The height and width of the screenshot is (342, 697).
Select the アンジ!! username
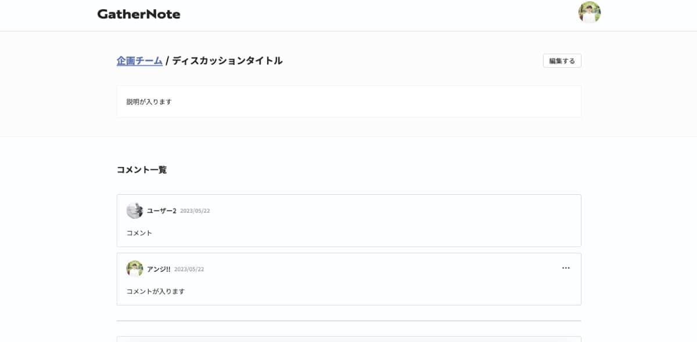(x=159, y=269)
